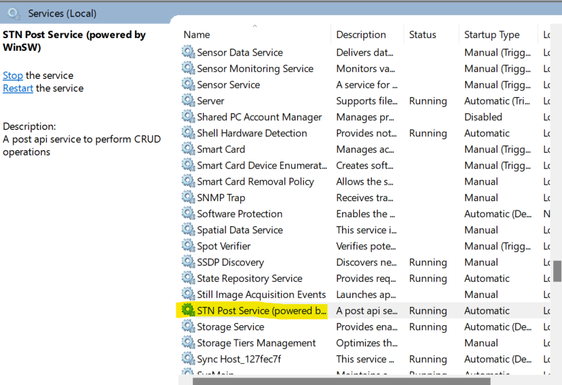Select the SNMP Trap service name
This screenshot has height=385, width=562.
click(x=221, y=198)
